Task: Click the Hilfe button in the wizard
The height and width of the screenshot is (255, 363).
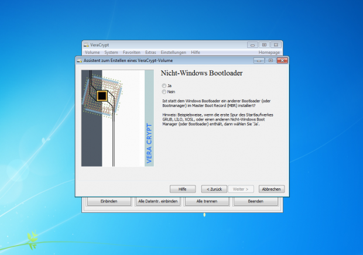Action: (183, 189)
